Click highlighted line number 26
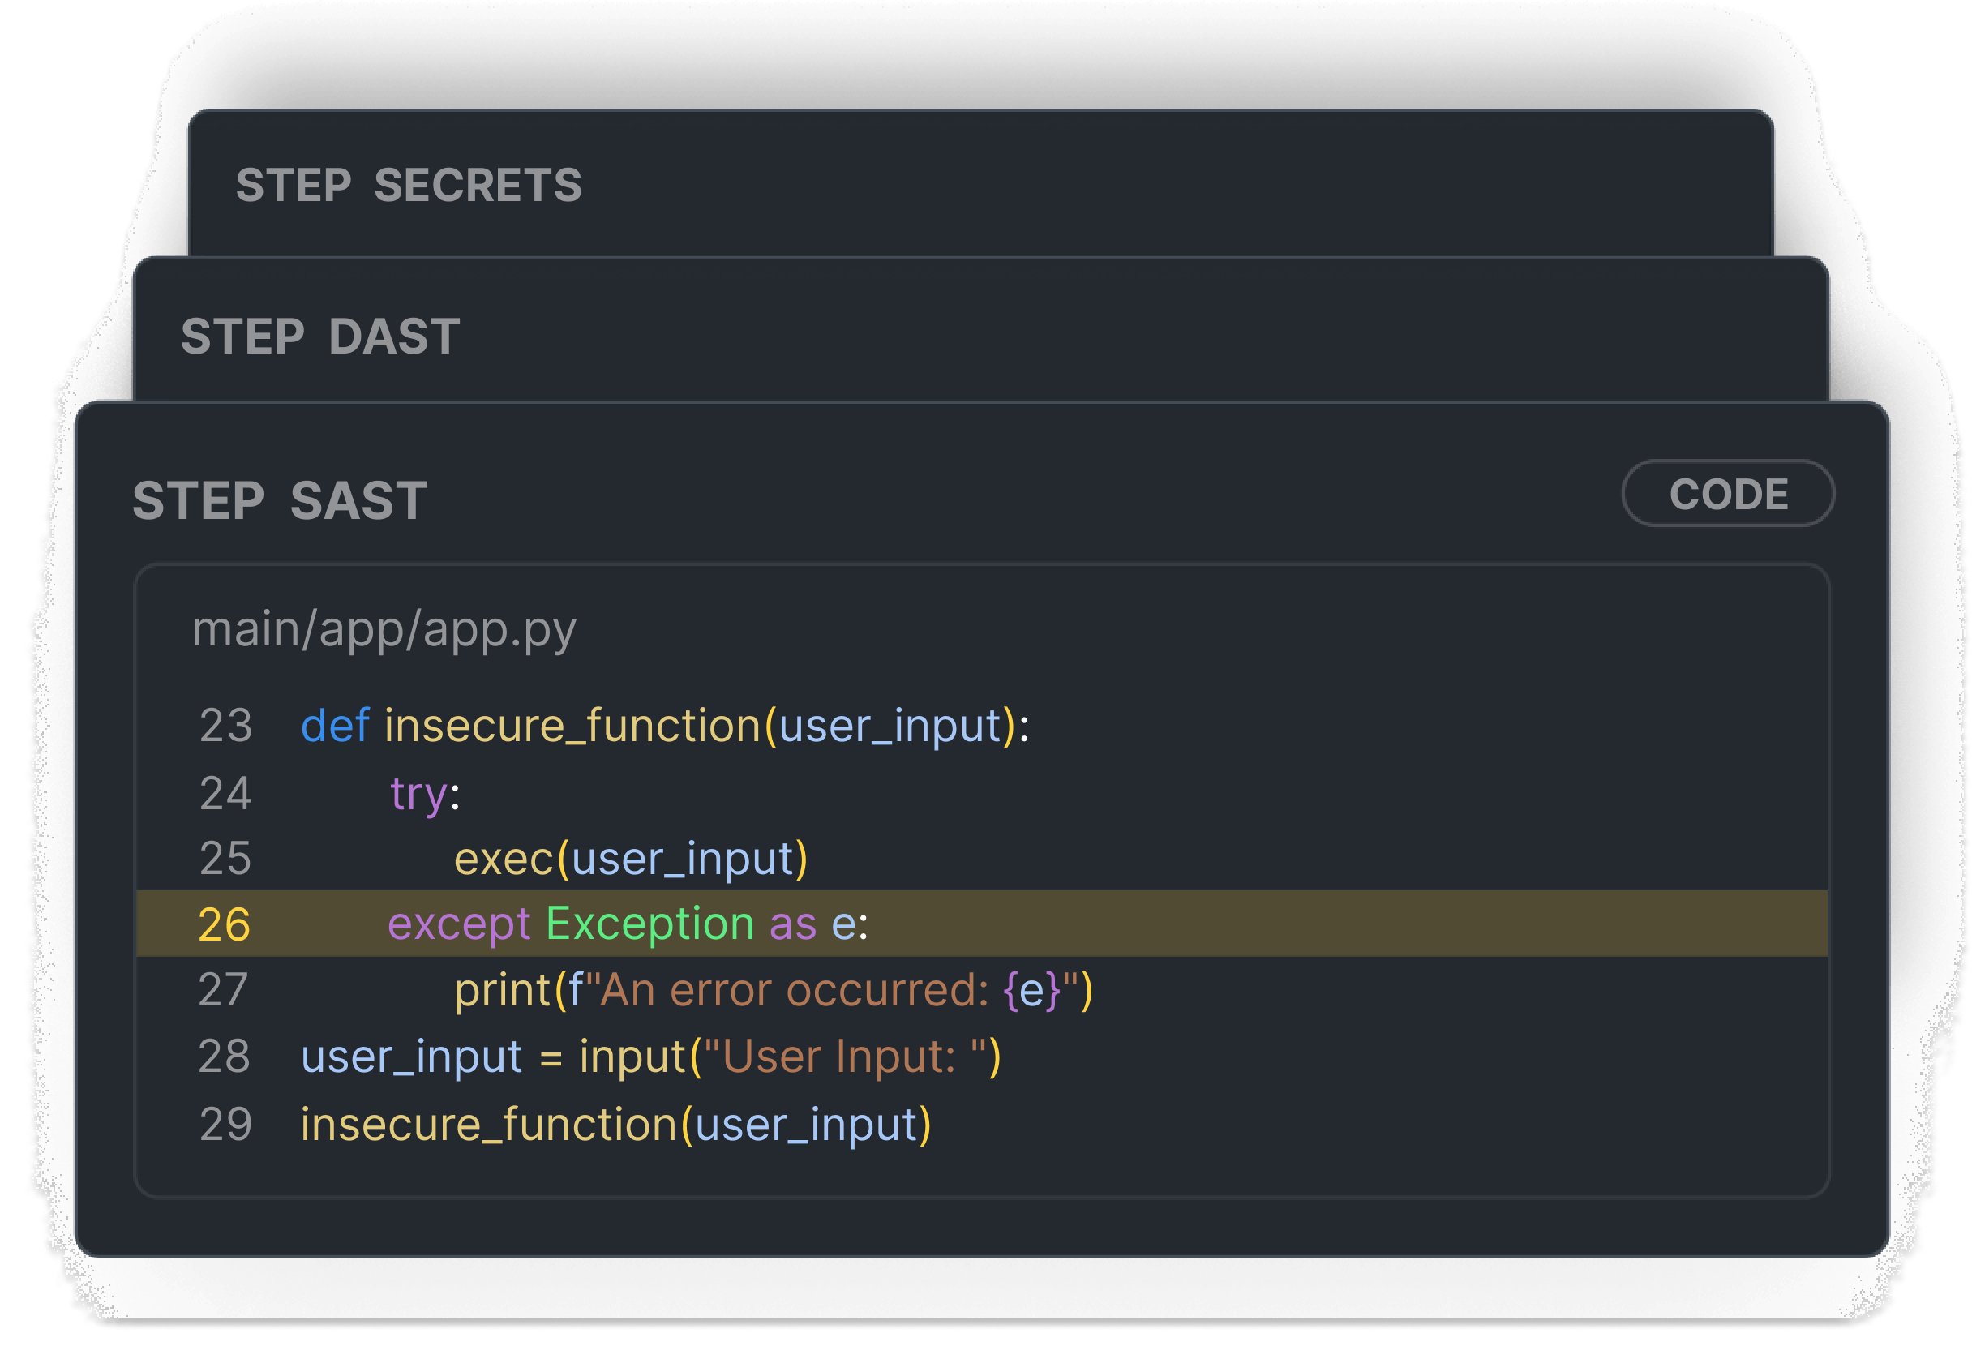The image size is (1972, 1359). pyautogui.click(x=224, y=924)
